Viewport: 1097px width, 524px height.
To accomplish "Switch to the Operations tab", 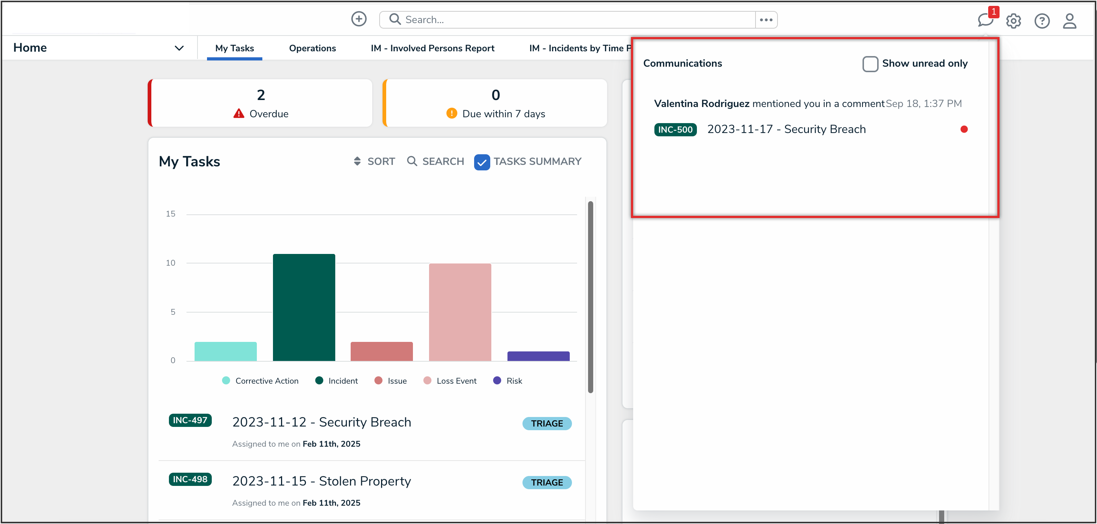I will [x=312, y=48].
